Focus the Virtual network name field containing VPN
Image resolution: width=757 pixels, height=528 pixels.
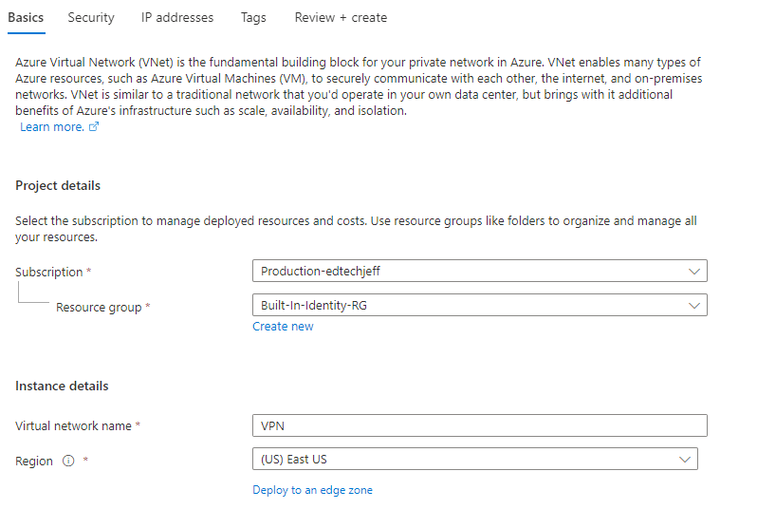click(x=479, y=425)
